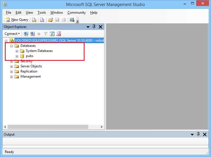Open the View menu
The height and width of the screenshot is (157, 211).
[29, 13]
